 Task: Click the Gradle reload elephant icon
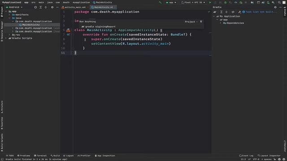[215, 12]
